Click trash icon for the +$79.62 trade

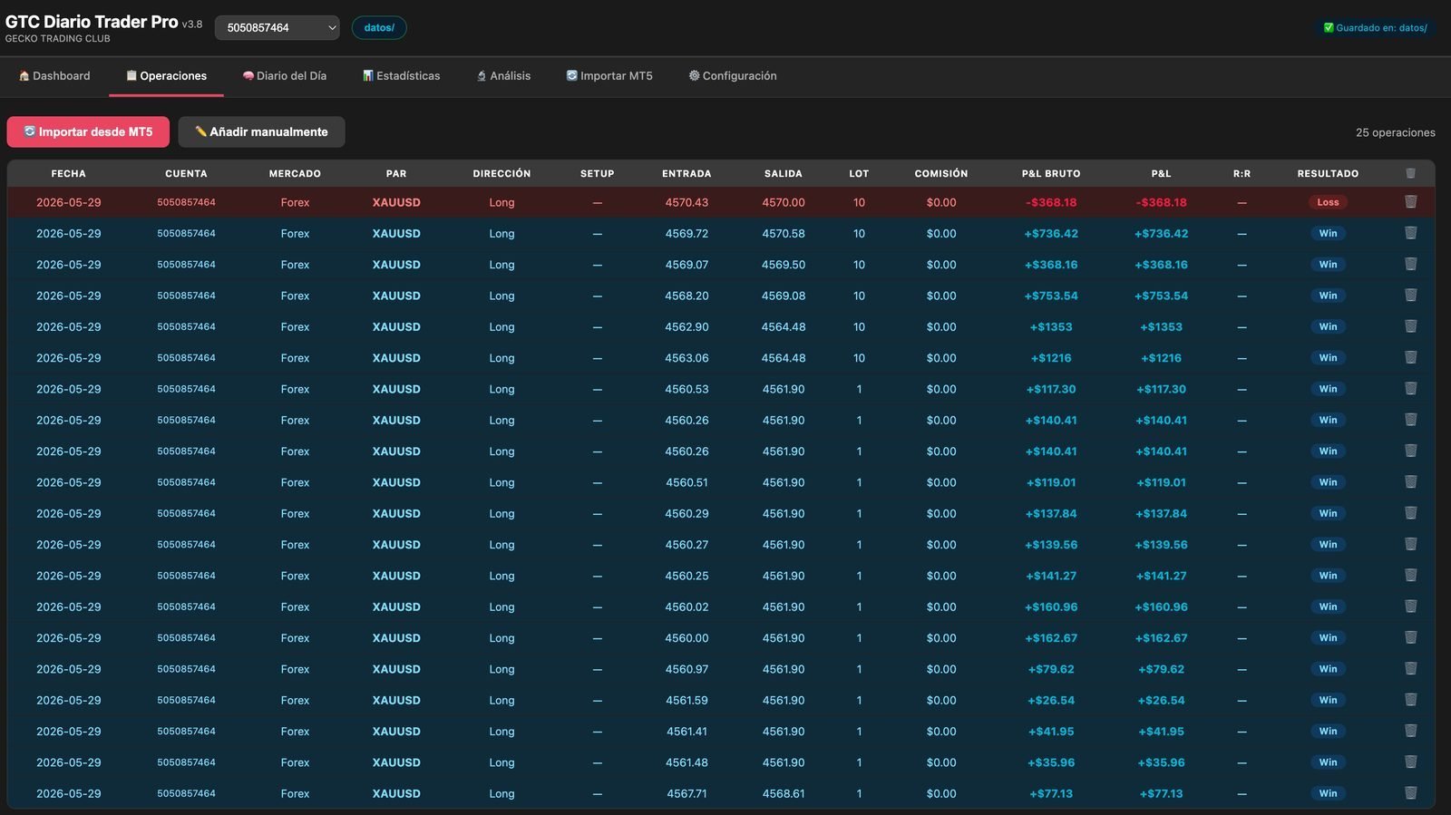click(1410, 669)
